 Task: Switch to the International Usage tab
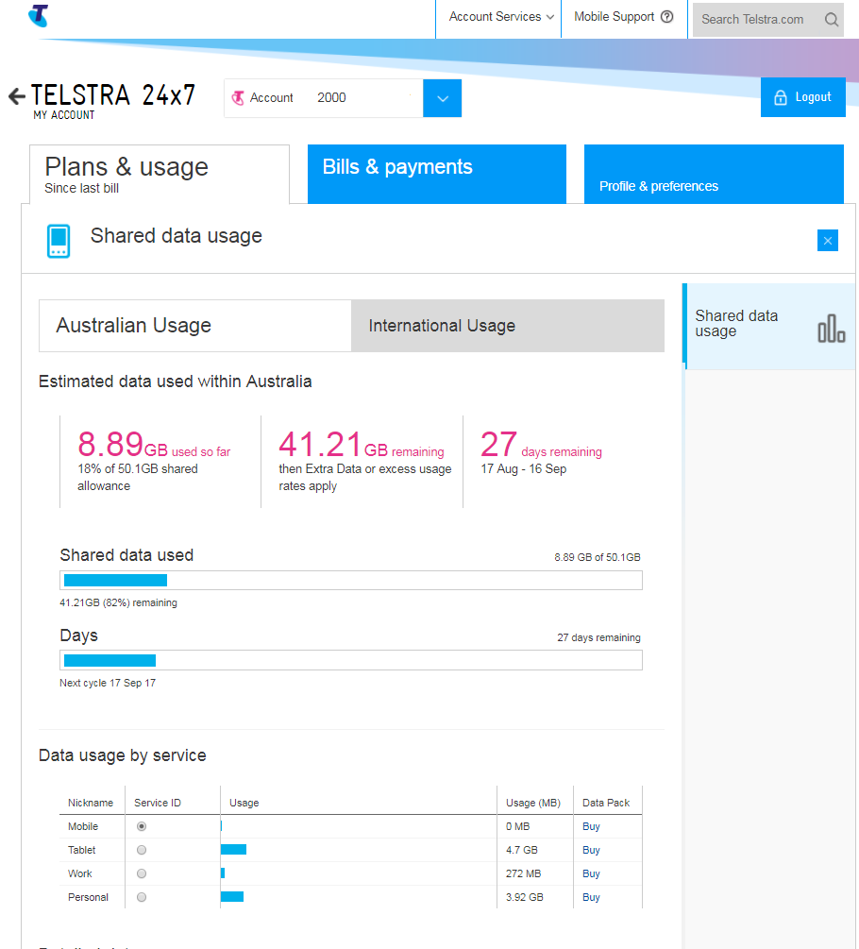[507, 326]
